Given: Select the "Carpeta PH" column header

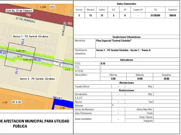Looking at the screenshot, I should [138, 10].
